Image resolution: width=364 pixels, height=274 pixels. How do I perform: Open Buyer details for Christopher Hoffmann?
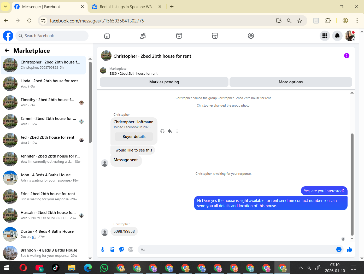click(134, 137)
